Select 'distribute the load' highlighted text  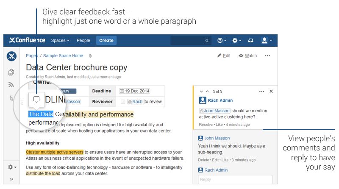43,173
